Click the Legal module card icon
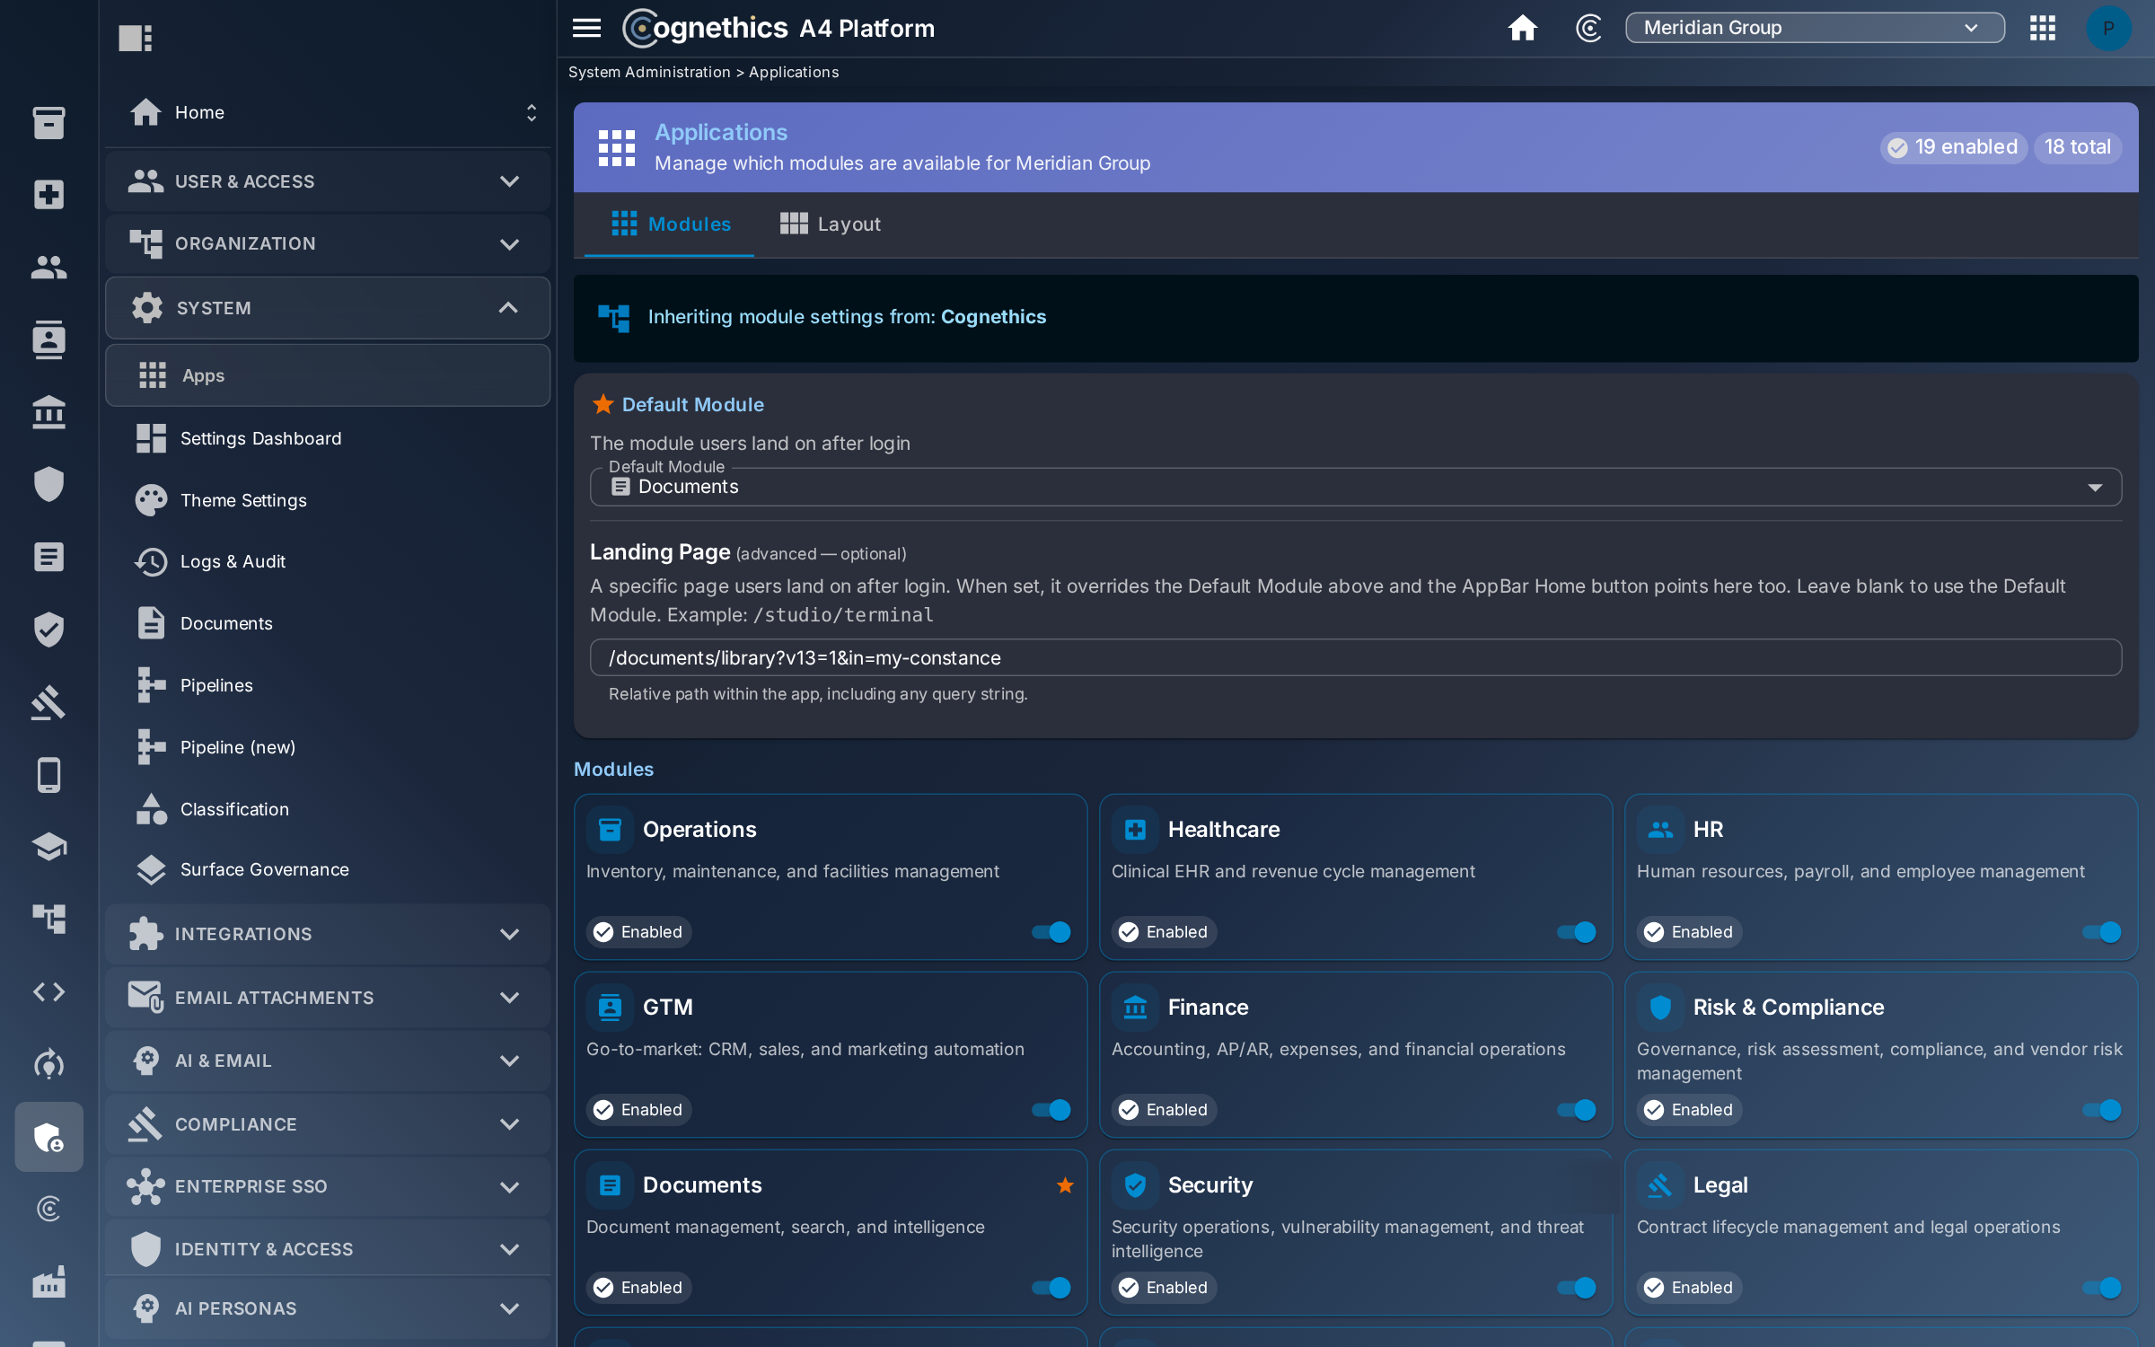Image resolution: width=2155 pixels, height=1347 pixels. (x=1660, y=1185)
